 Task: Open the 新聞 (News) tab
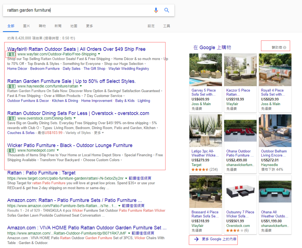[58, 26]
